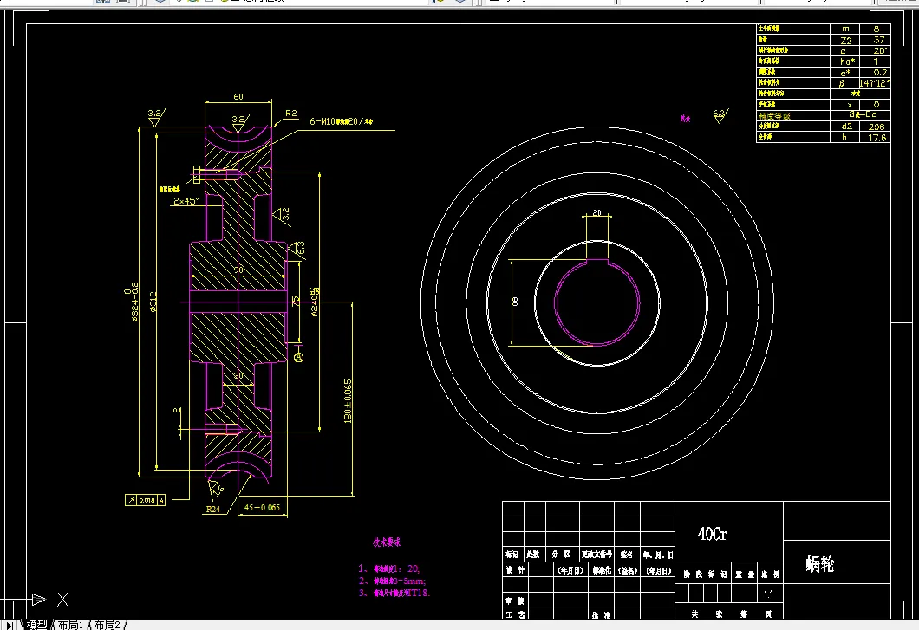Open the 布局2 layout tab

pos(107,625)
